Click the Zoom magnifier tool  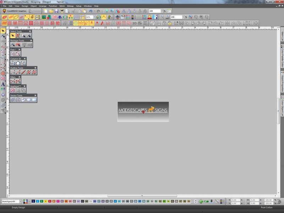[x=163, y=17]
